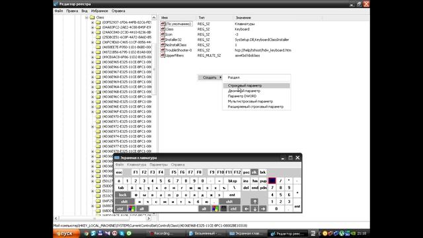Toggle the right shft key
This screenshot has height=238, width=423.
point(229,201)
